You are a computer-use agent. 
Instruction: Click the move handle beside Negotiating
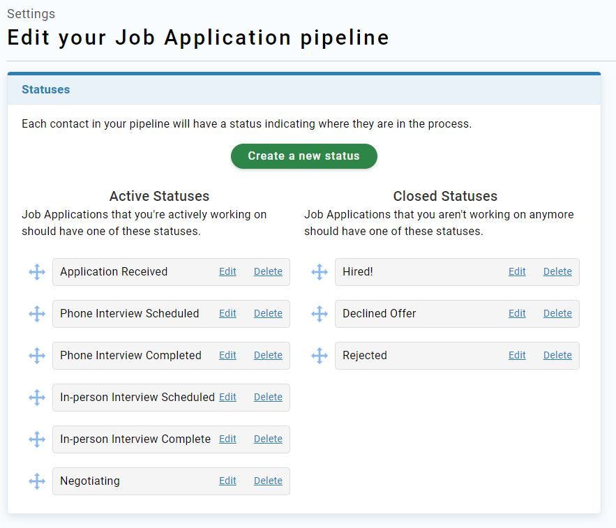pos(37,481)
